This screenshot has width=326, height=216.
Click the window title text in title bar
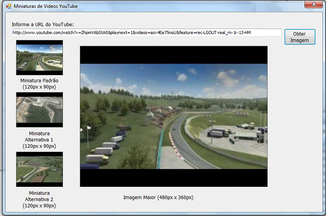(x=46, y=6)
